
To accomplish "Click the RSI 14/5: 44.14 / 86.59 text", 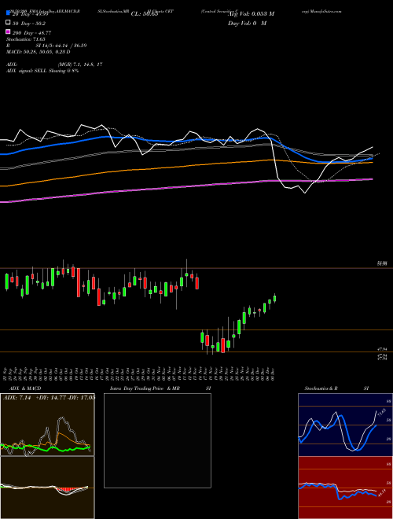I will pyautogui.click(x=46, y=46).
